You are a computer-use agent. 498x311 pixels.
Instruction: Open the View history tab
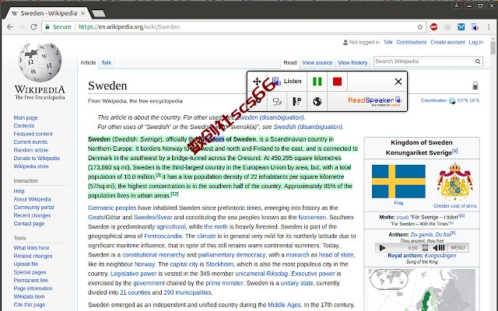coord(352,62)
